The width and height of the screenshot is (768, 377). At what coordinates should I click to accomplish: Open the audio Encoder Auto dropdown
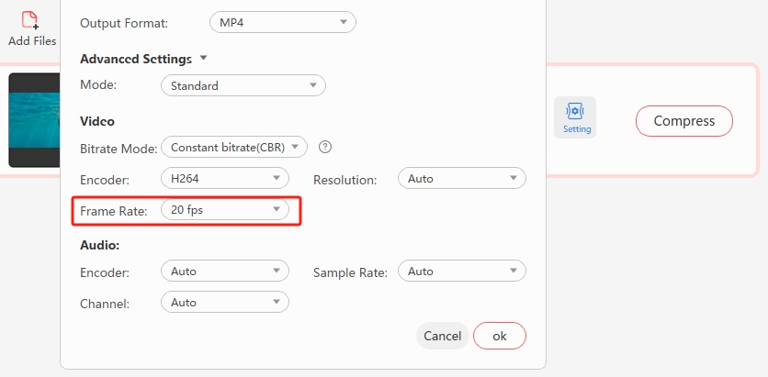(224, 272)
